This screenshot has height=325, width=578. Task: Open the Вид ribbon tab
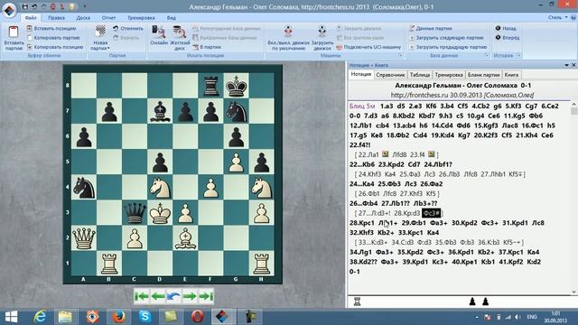click(x=172, y=18)
